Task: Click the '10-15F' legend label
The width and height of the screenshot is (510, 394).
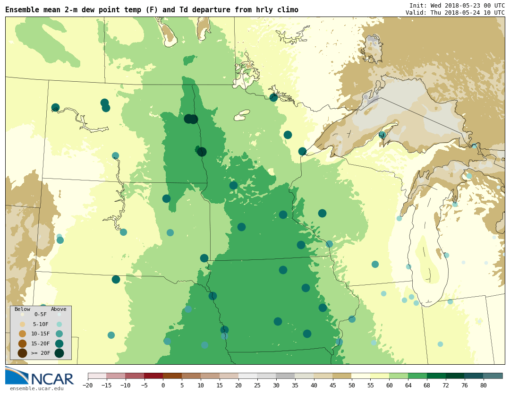Action: point(41,334)
